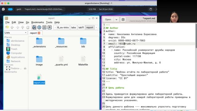Navigate to labs in path bar
The width and height of the screenshot is (197, 111).
point(74,27)
